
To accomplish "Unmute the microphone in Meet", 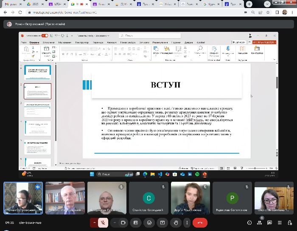I will click(102, 223).
